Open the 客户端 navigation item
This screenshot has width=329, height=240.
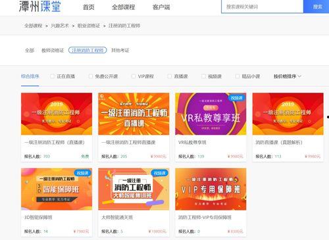click(161, 7)
